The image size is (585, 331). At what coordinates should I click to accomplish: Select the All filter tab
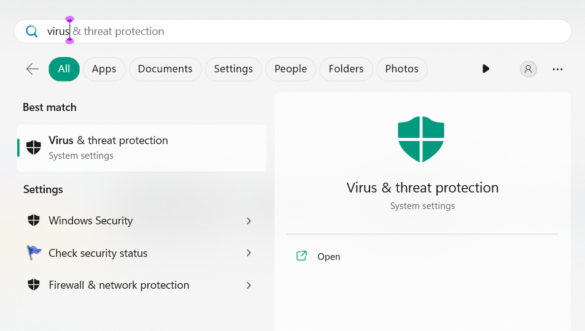click(64, 69)
